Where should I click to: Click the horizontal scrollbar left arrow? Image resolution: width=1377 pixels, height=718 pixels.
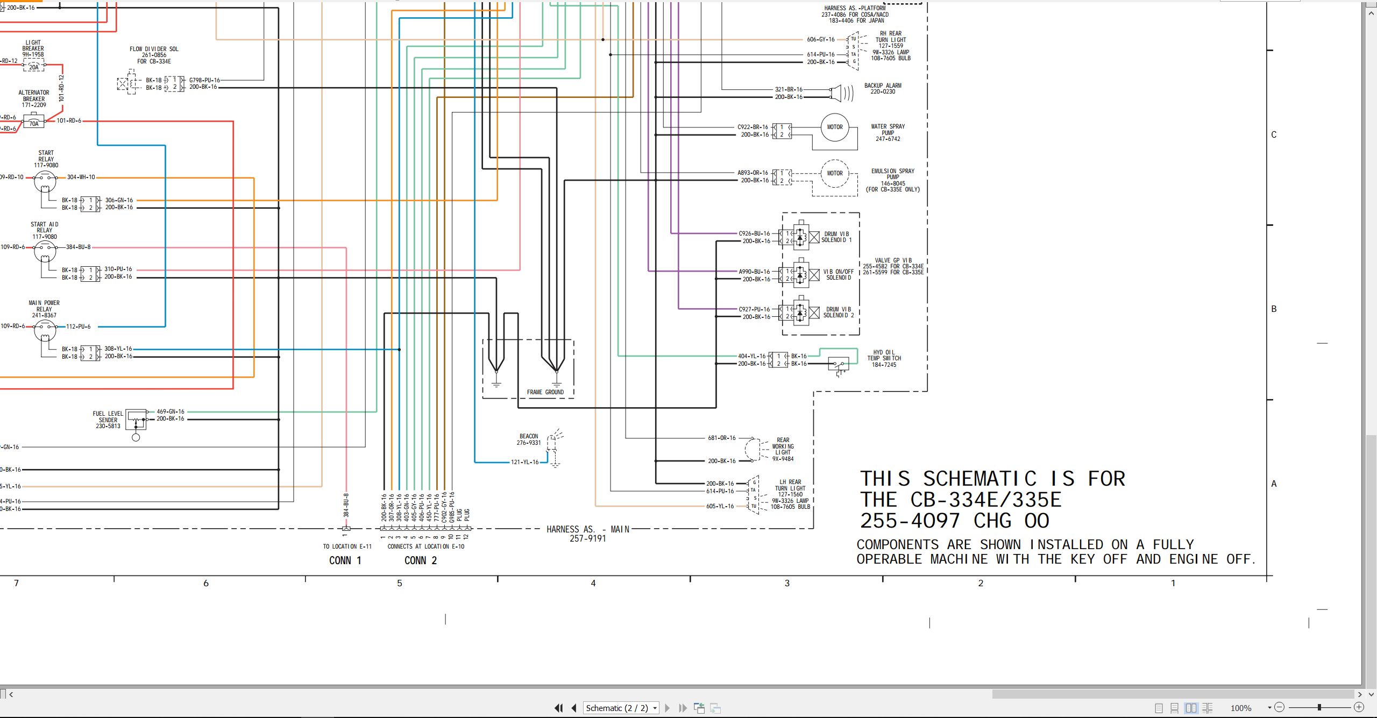pyautogui.click(x=11, y=694)
